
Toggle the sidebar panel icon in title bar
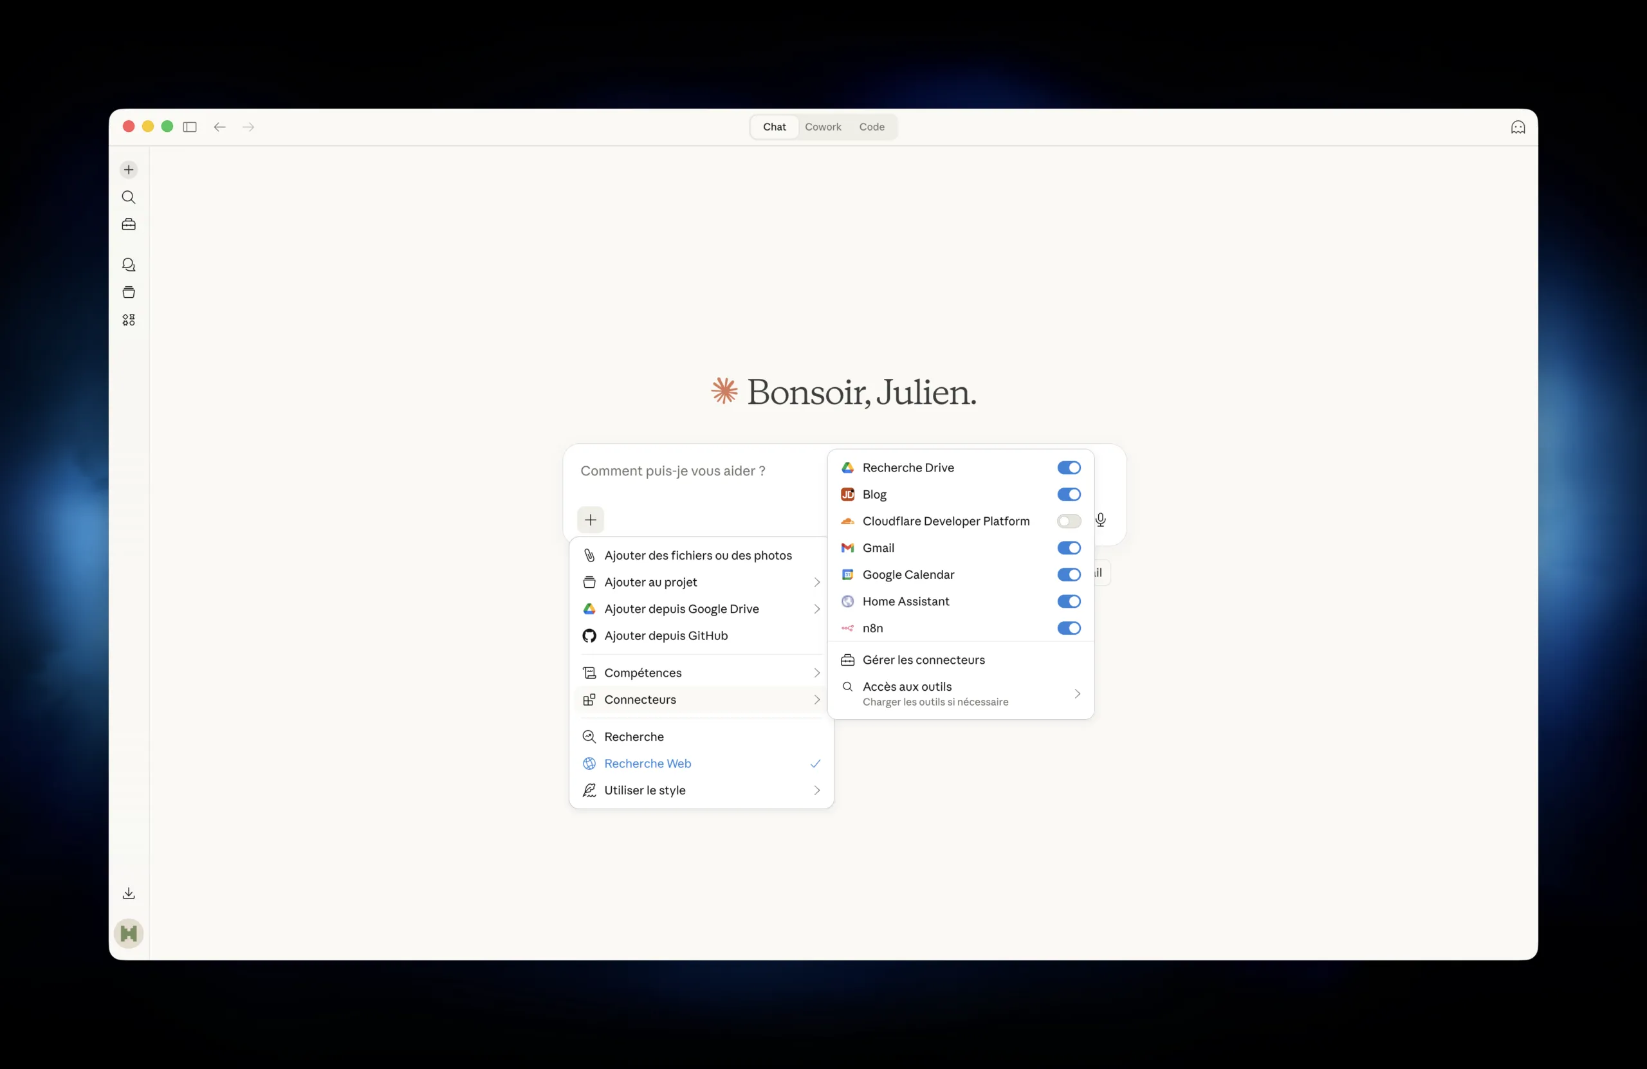[190, 127]
